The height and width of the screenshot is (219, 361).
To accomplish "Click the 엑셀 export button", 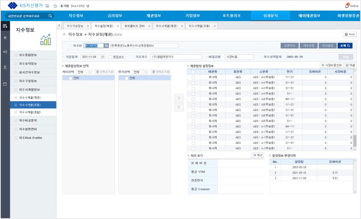I will [x=350, y=65].
